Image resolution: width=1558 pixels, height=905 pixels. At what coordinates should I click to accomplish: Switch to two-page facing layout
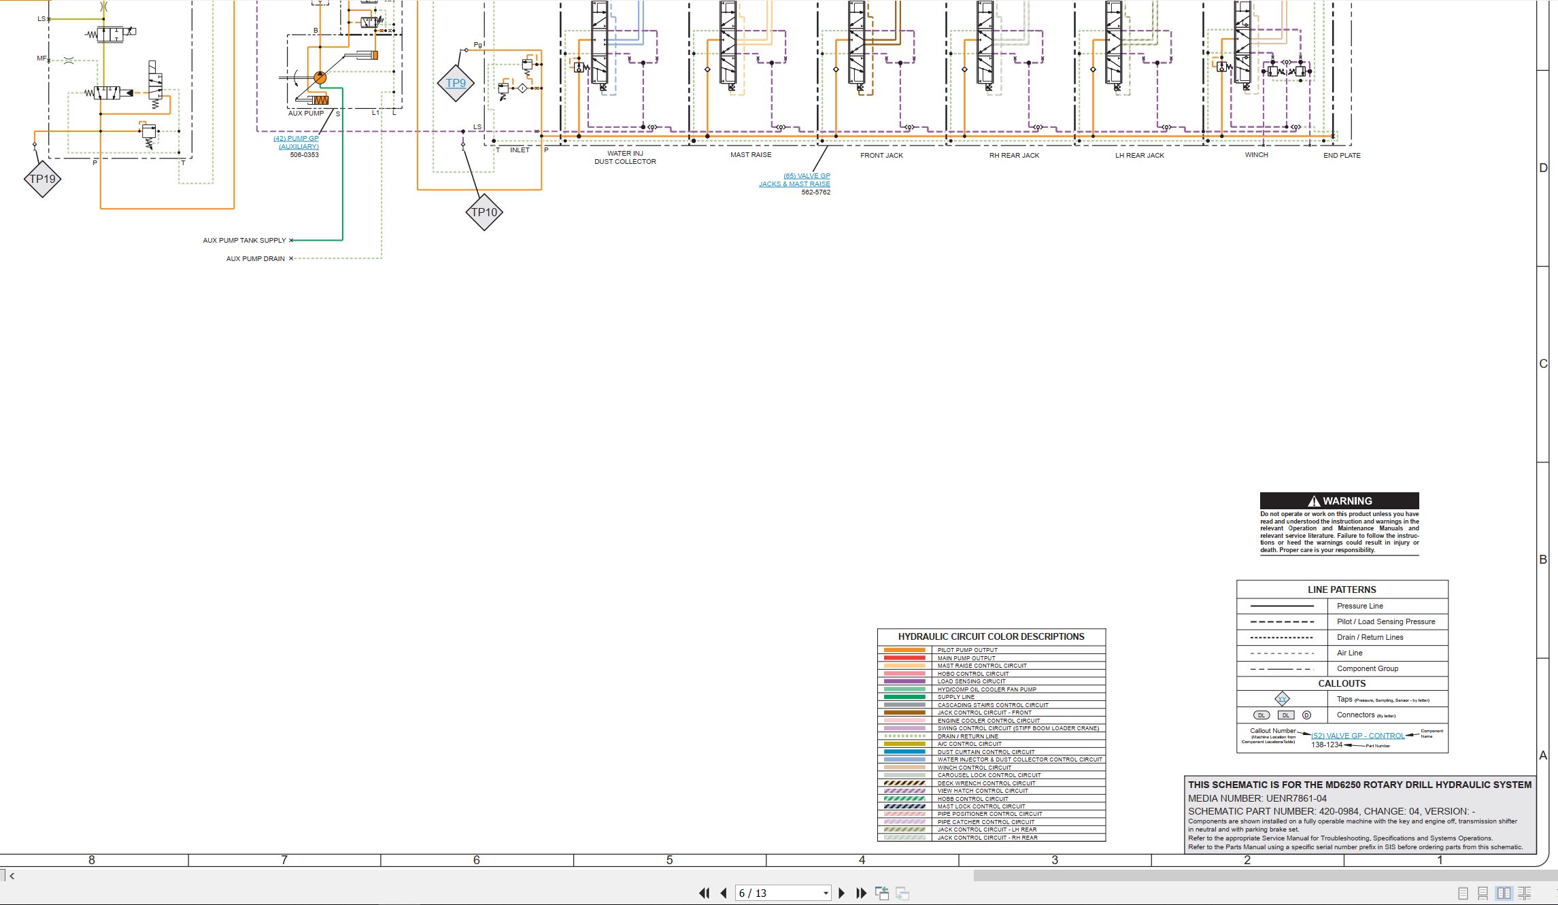[x=1504, y=893]
